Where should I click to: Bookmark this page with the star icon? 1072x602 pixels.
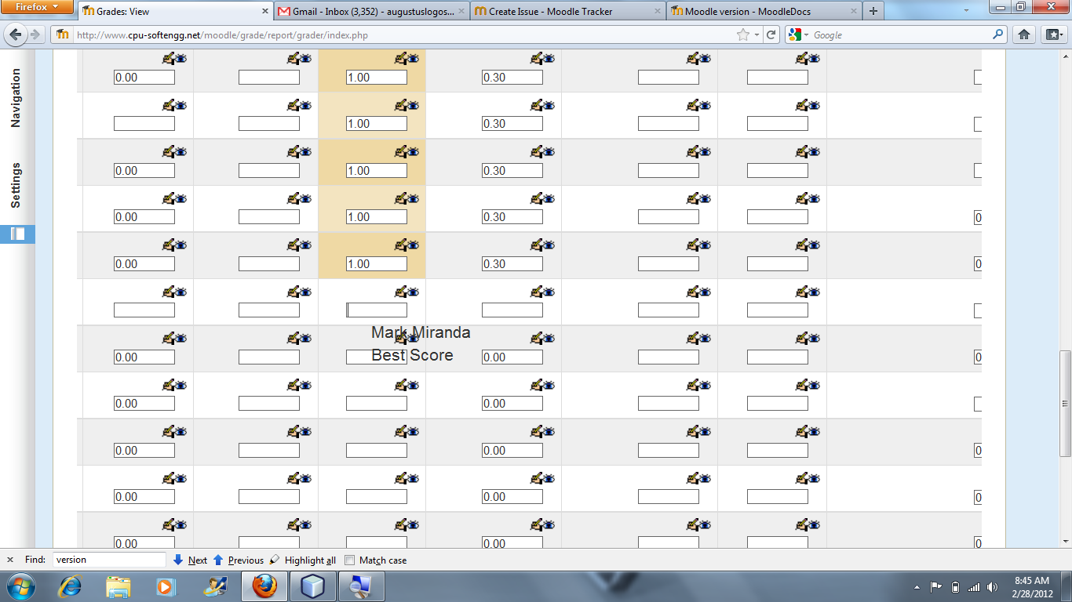coord(742,34)
